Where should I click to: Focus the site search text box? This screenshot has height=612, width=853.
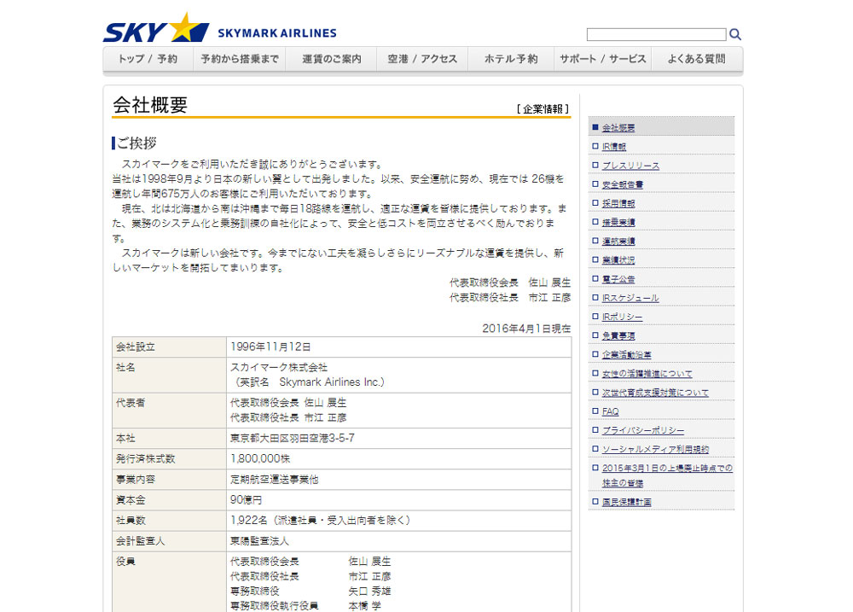(656, 34)
